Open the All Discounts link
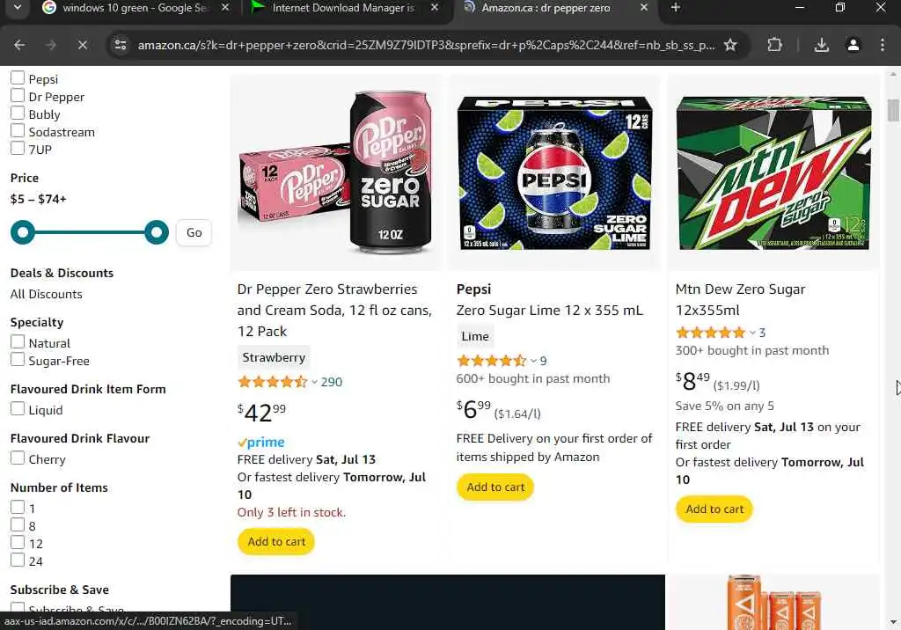901x630 pixels. tap(46, 294)
